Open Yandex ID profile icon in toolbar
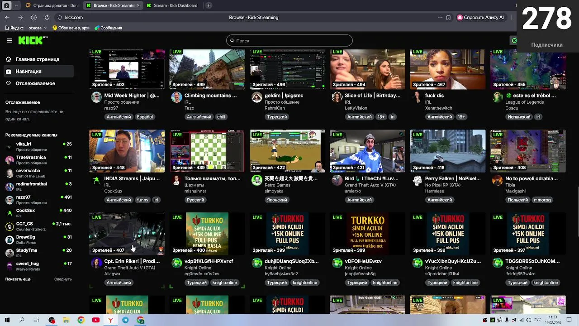579x326 pixels. pyautogui.click(x=33, y=17)
